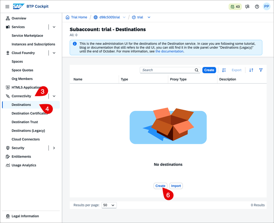The image size is (274, 223).
Task: Open trial subaccount breadcrumb link
Action: (140, 17)
